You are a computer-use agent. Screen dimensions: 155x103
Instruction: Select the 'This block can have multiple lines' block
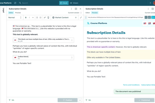43,40
